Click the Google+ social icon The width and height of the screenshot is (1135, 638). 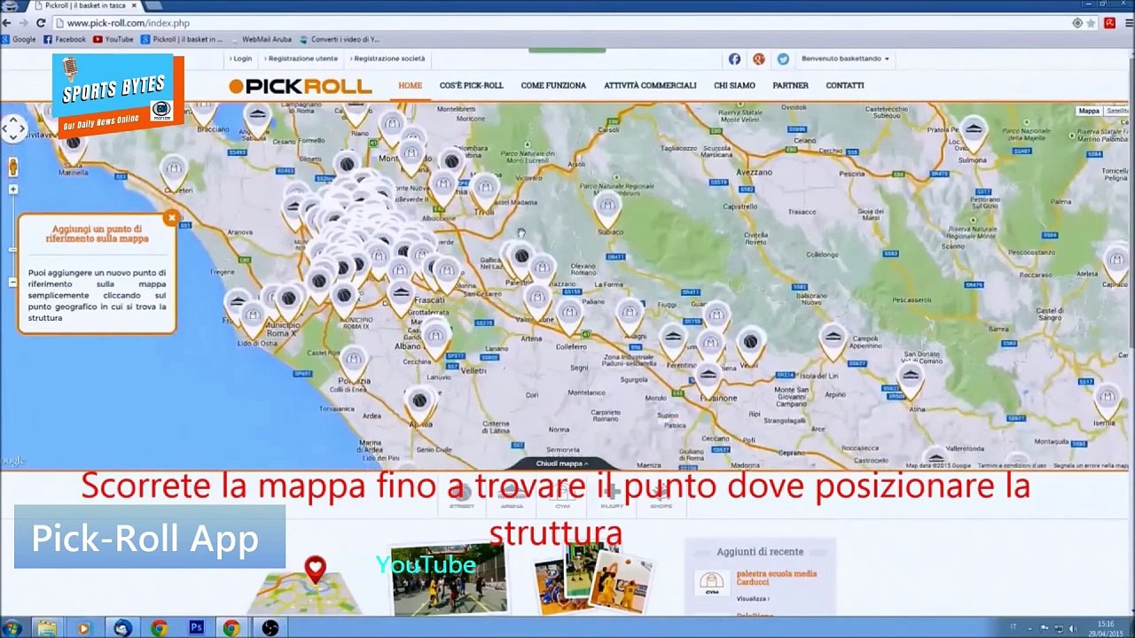(x=759, y=58)
